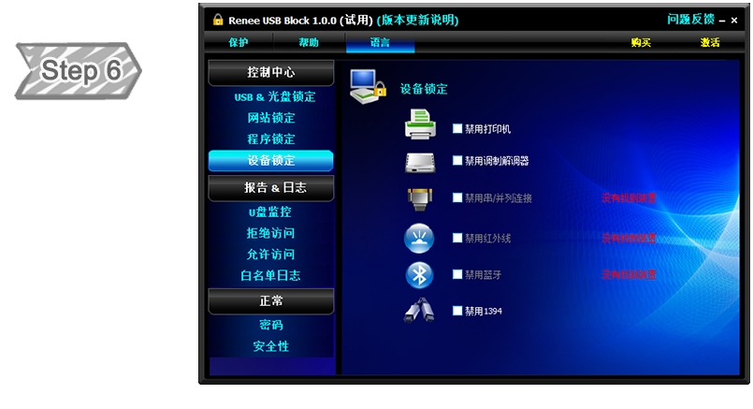This screenshot has height=409, width=753.
Task: Open the 语言 menu
Action: 380,42
